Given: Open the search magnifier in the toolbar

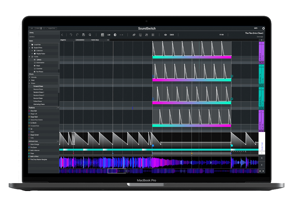Looking at the screenshot, I should [x=90, y=35].
